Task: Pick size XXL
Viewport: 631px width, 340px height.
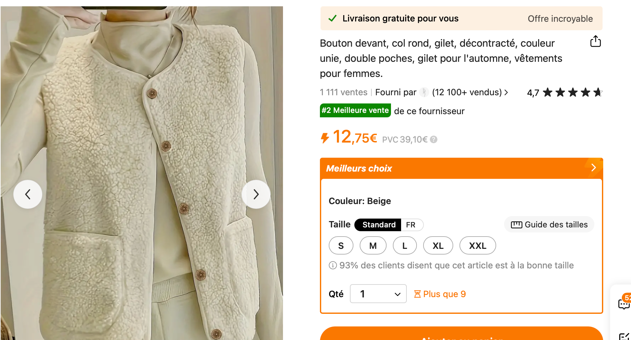Action: click(x=478, y=246)
